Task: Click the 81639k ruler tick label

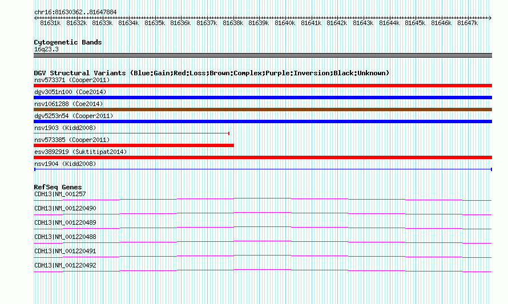Action: click(x=259, y=23)
